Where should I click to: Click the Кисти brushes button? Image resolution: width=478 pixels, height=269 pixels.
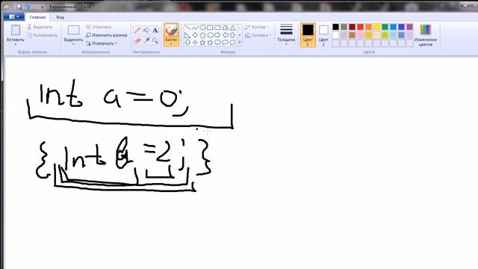[171, 35]
